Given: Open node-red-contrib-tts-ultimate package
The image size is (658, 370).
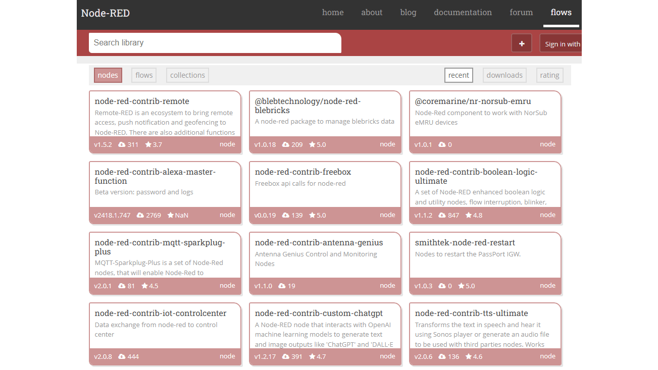Looking at the screenshot, I should tap(472, 313).
